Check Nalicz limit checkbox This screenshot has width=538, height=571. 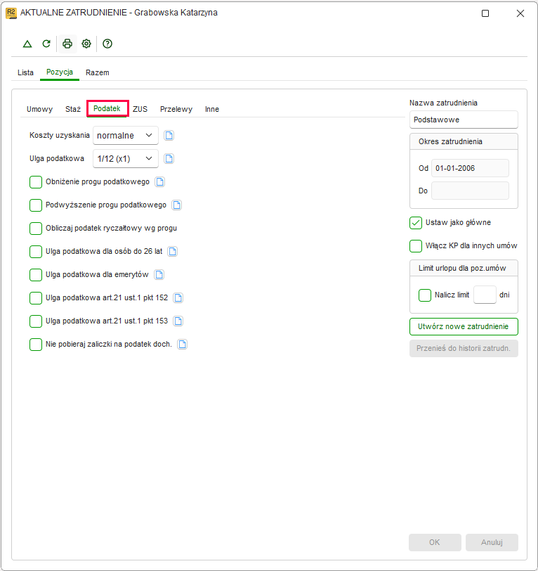pos(425,295)
